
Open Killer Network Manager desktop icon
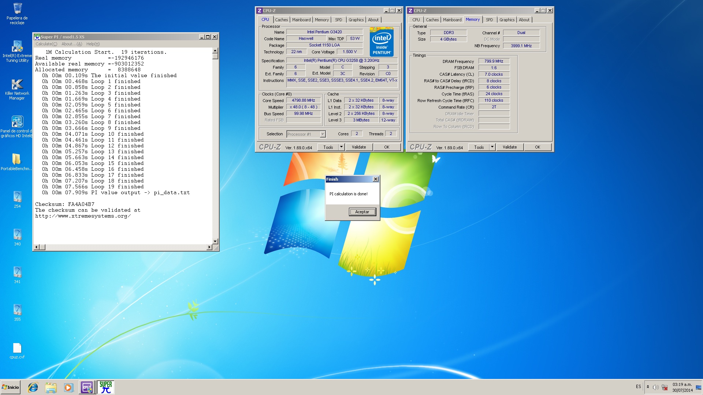[17, 89]
